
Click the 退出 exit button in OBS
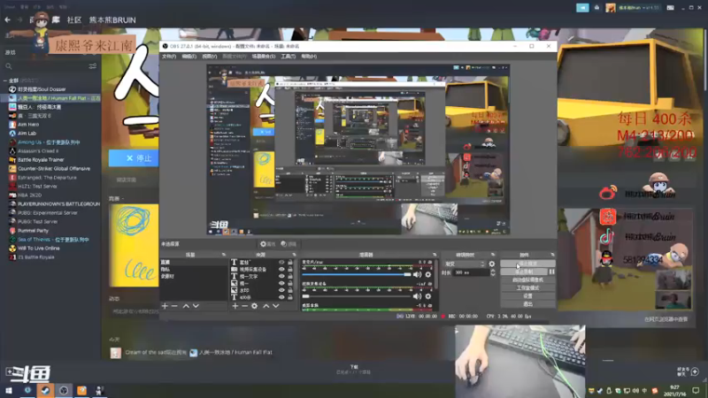pos(527,304)
